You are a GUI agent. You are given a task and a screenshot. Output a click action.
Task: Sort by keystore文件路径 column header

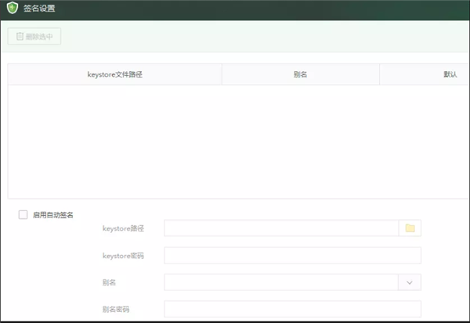[x=115, y=75]
